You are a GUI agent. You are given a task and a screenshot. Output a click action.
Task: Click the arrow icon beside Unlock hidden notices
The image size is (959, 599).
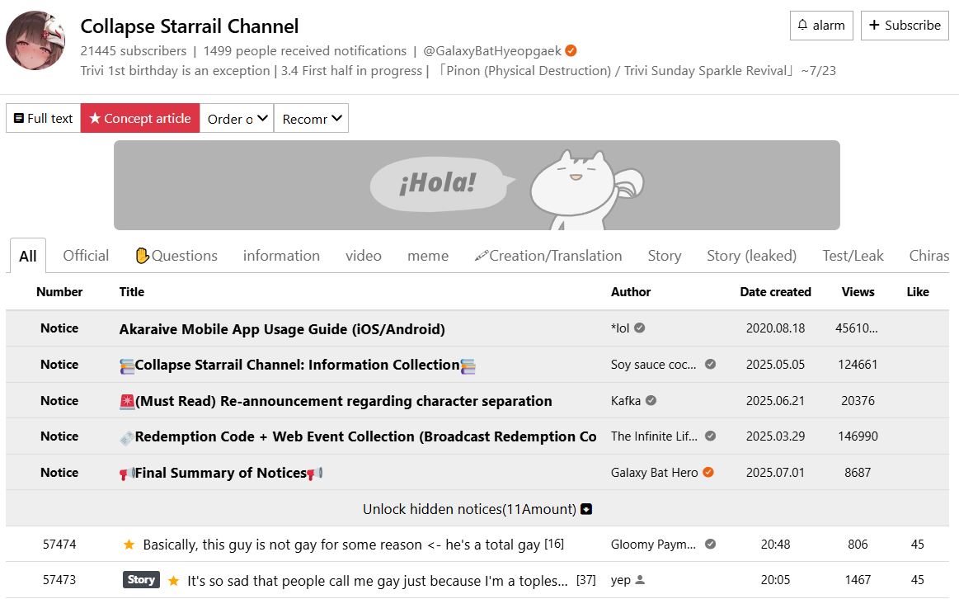click(586, 509)
